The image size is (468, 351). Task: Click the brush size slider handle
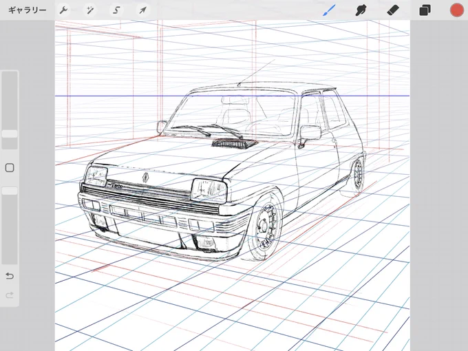coord(10,134)
